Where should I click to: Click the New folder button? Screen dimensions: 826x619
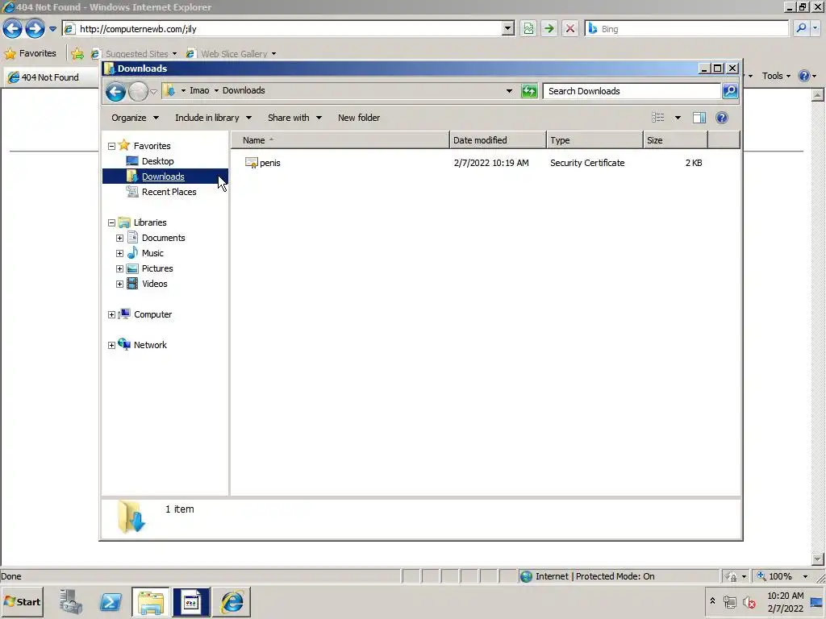[359, 118]
